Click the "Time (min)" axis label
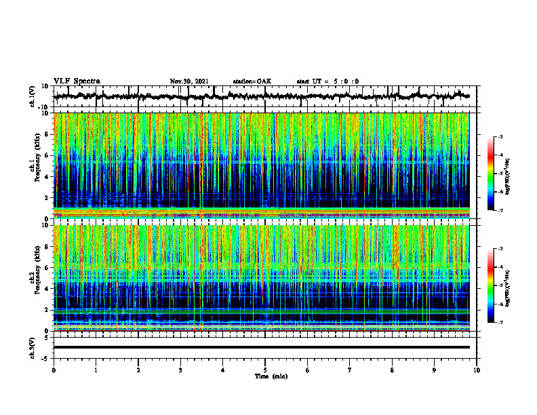This screenshot has height=415, width=537. (x=271, y=376)
